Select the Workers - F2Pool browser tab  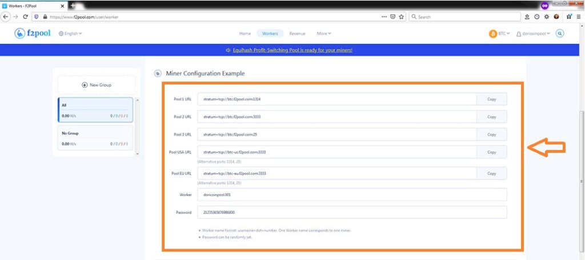[x=34, y=6]
